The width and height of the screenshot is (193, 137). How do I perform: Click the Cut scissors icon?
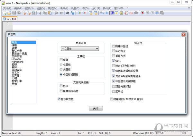(40, 13)
